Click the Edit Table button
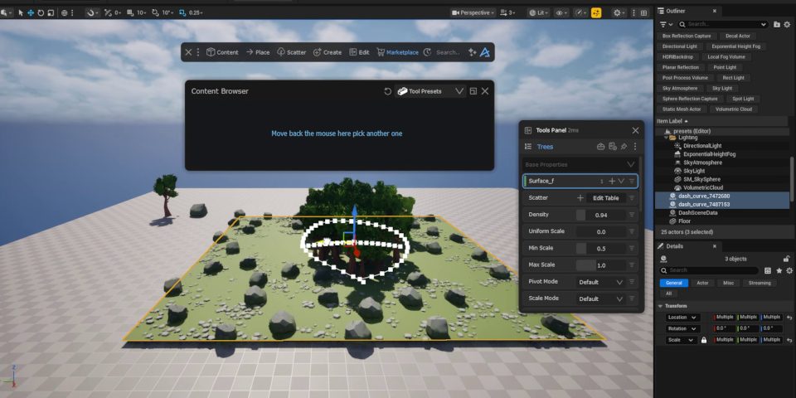The image size is (796, 398). click(x=605, y=198)
